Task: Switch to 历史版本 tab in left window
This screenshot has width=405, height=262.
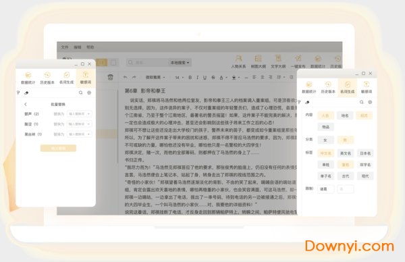Action: click(47, 78)
